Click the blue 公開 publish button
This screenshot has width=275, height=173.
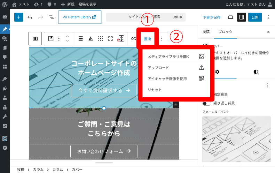[x=255, y=17]
